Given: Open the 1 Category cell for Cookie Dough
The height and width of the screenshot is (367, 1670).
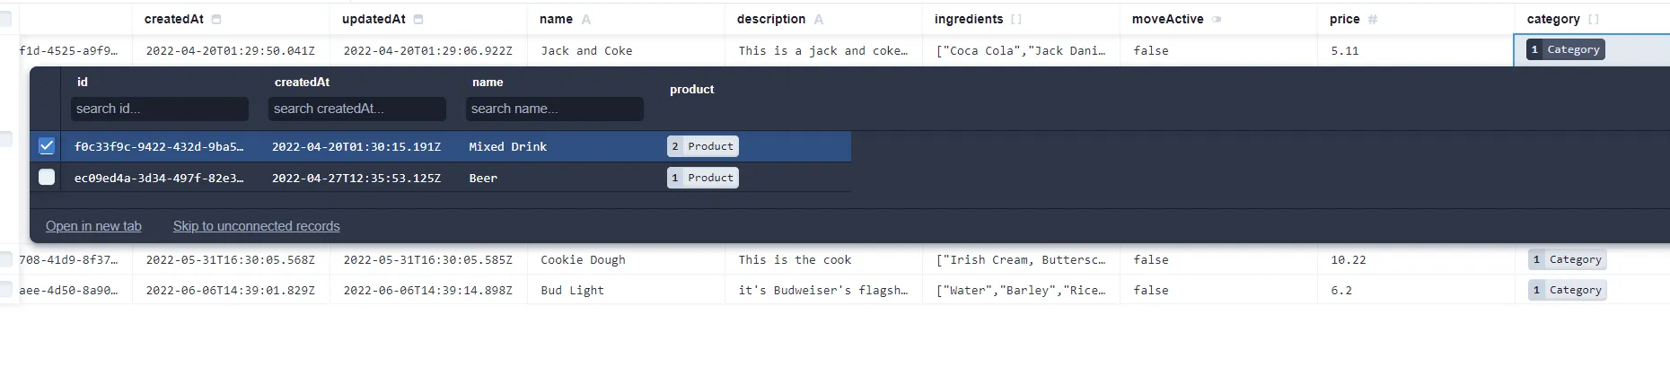Looking at the screenshot, I should [1567, 259].
